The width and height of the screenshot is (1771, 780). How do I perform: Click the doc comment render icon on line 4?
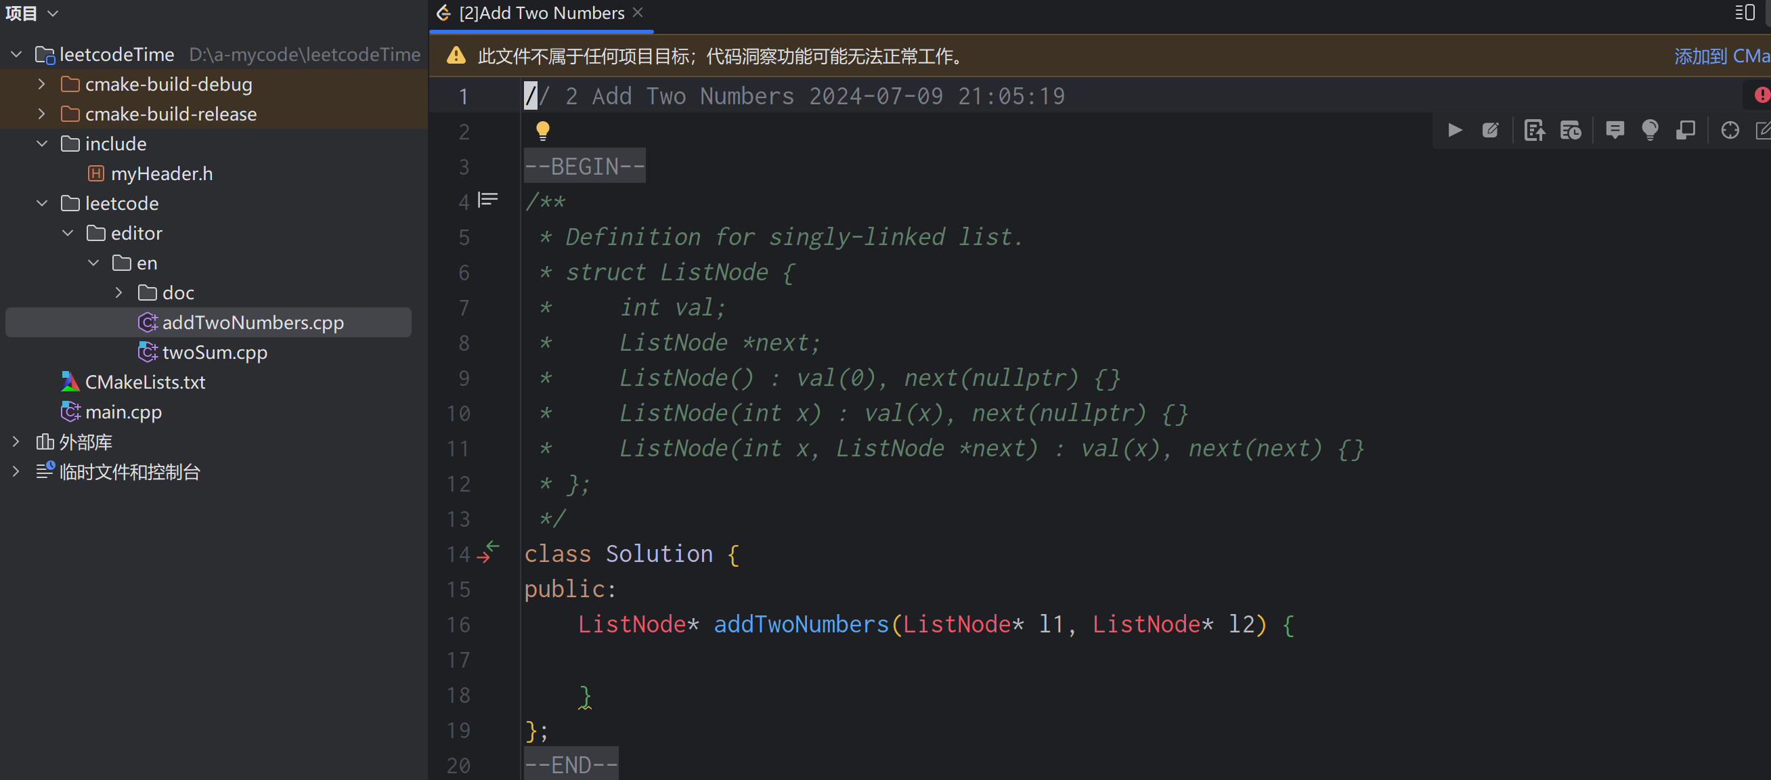click(488, 200)
